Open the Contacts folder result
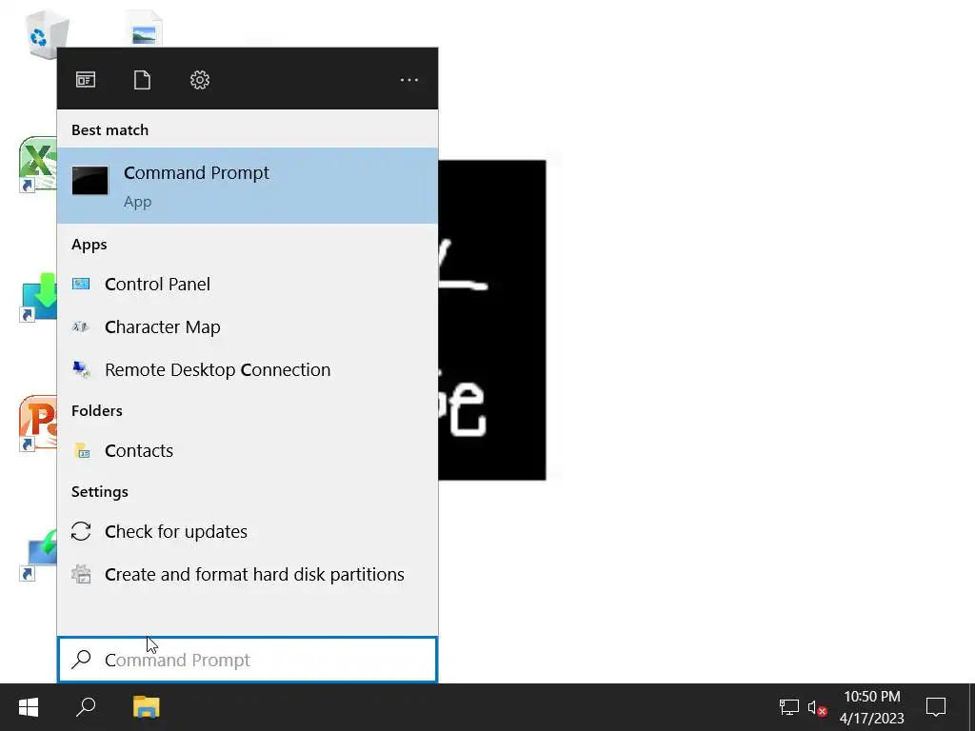Viewport: 975px width, 731px height. (248, 450)
